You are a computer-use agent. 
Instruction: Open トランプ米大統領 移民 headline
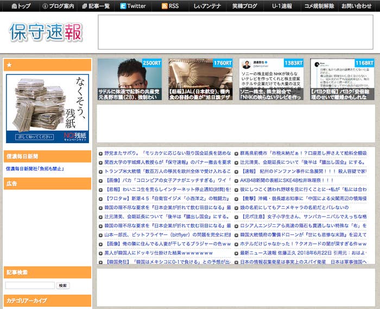pos(167,171)
